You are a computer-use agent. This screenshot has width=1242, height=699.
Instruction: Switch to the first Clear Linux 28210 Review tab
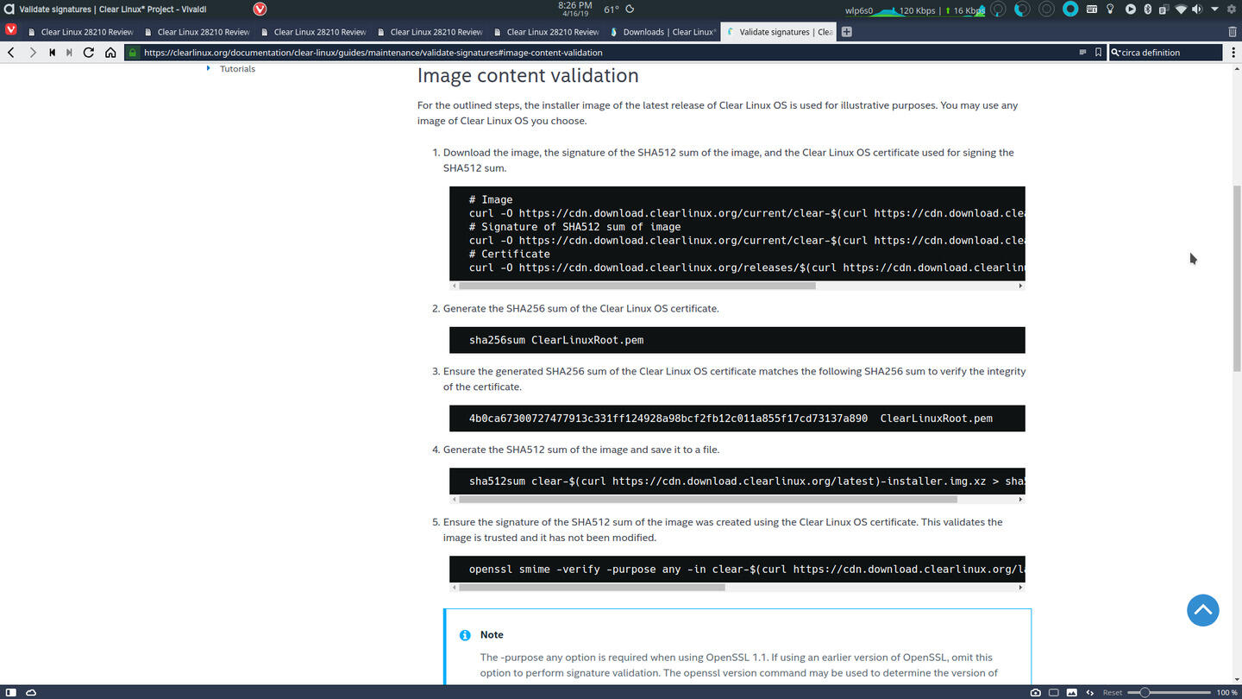coord(80,32)
